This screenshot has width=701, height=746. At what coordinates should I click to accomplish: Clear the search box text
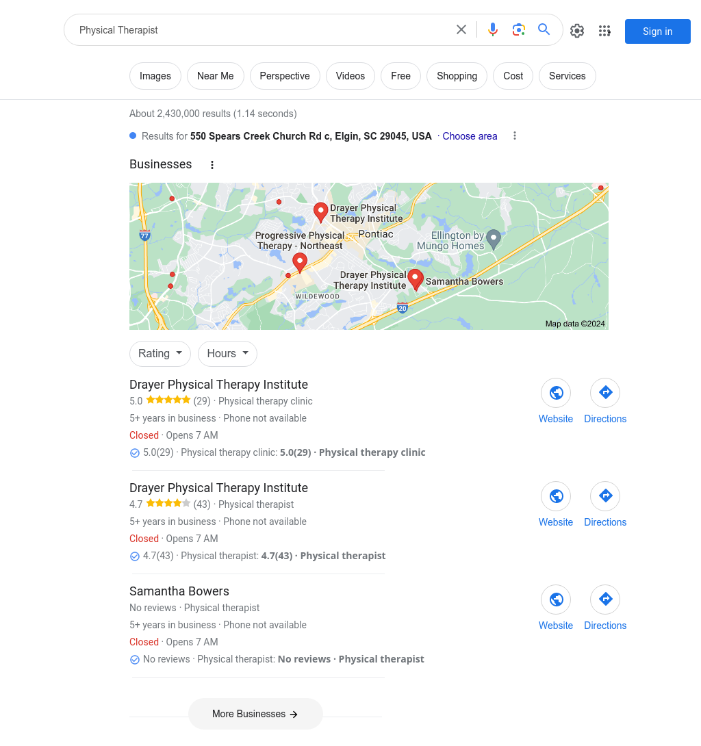coord(461,30)
